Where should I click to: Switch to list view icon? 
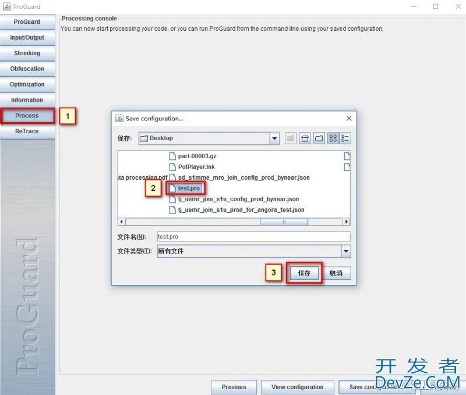point(333,138)
